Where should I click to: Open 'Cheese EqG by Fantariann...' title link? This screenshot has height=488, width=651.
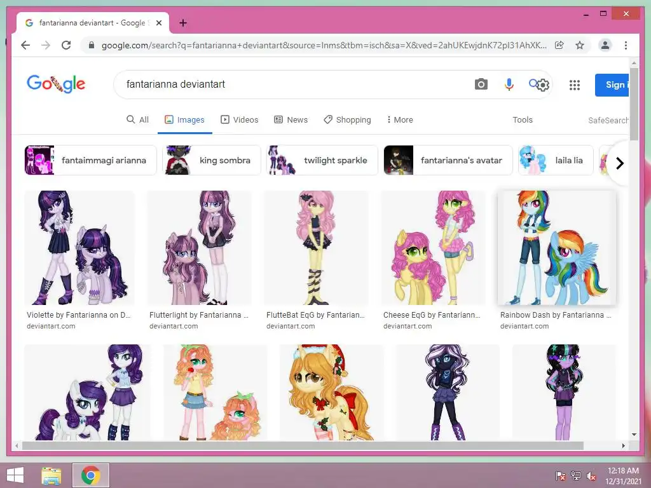(432, 315)
